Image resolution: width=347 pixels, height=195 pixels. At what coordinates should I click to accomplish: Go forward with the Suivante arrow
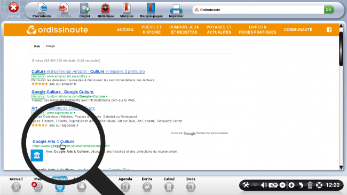click(64, 10)
